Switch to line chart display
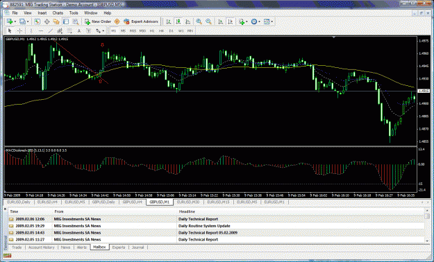The image size is (434, 262). [x=187, y=21]
